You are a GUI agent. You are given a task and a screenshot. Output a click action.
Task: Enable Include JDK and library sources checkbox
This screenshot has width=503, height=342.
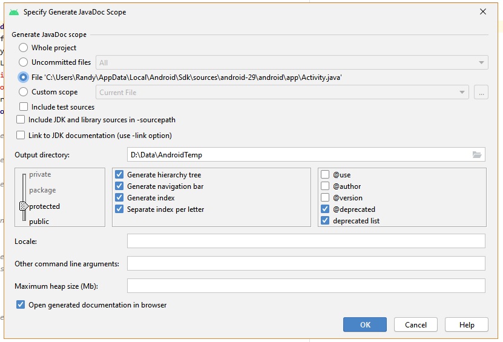click(21, 120)
